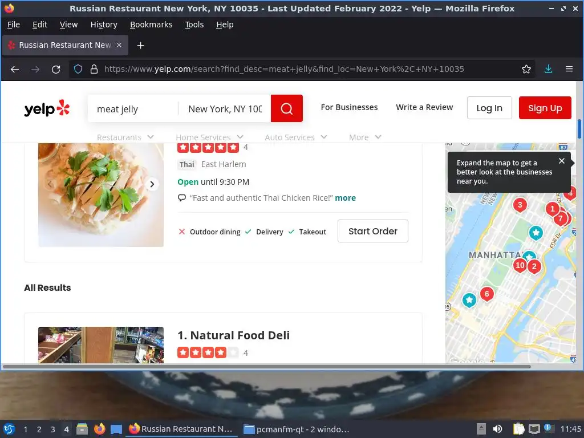Image resolution: width=584 pixels, height=438 pixels.
Task: Click the Thai category tag
Action: (x=186, y=164)
